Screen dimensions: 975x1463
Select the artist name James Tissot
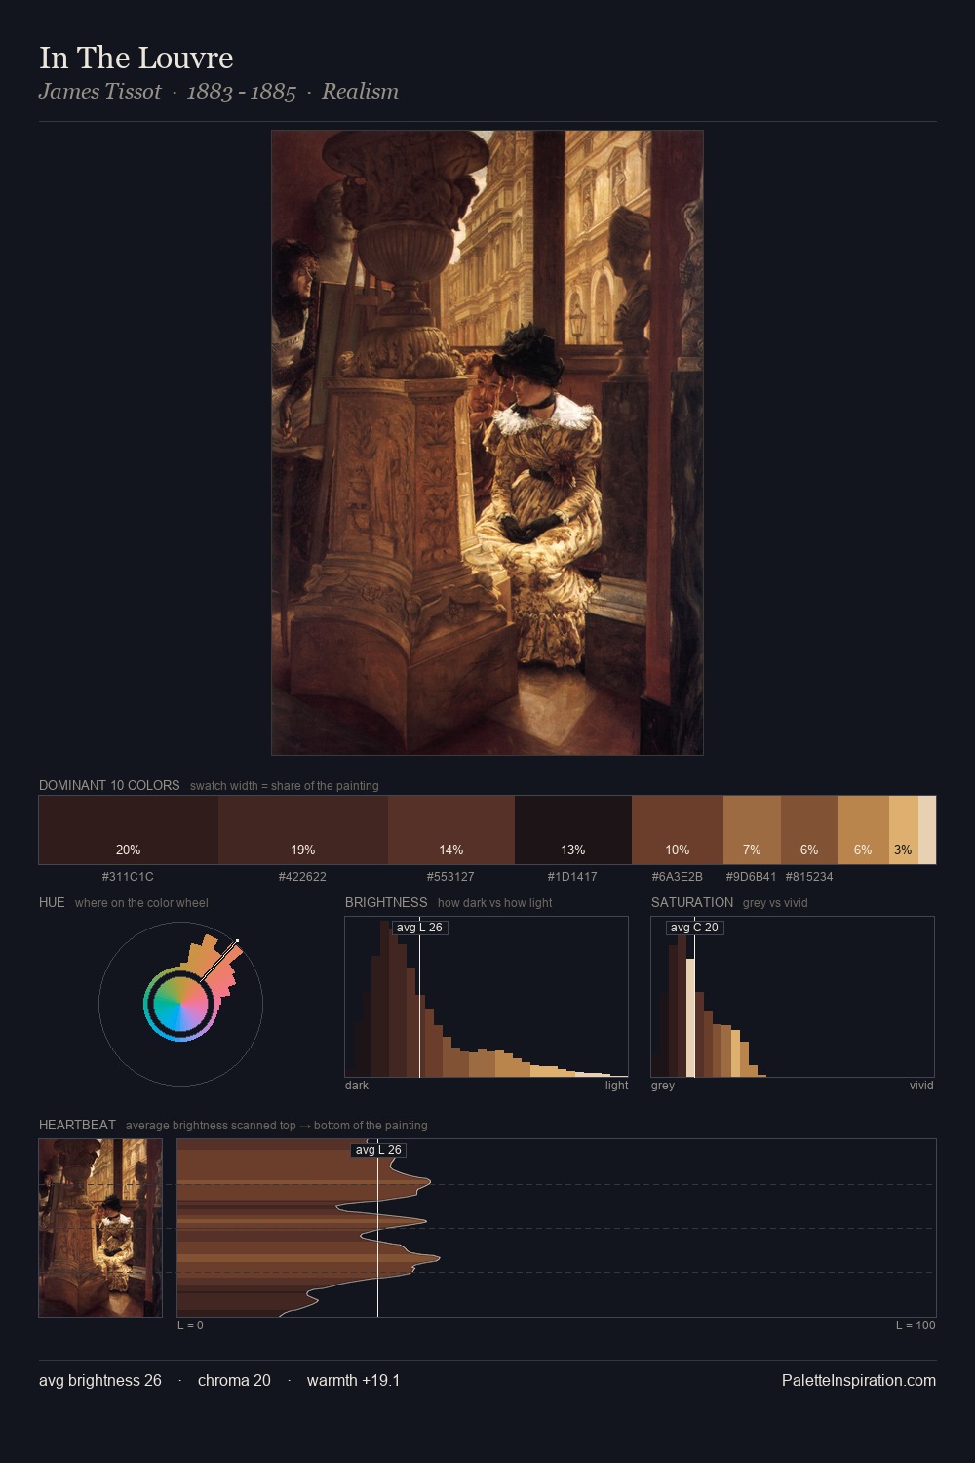[x=99, y=92]
